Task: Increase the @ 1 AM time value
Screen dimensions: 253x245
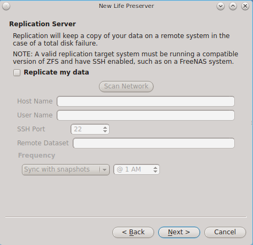Action: pos(155,168)
